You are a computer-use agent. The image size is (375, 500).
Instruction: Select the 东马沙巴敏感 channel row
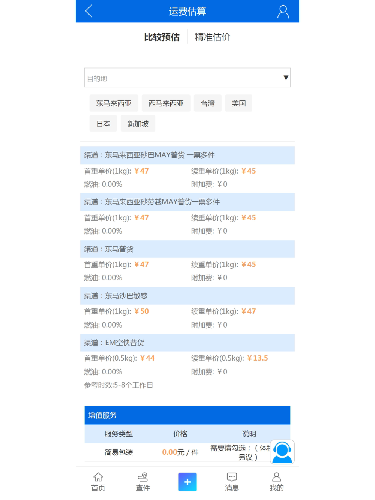tap(187, 296)
